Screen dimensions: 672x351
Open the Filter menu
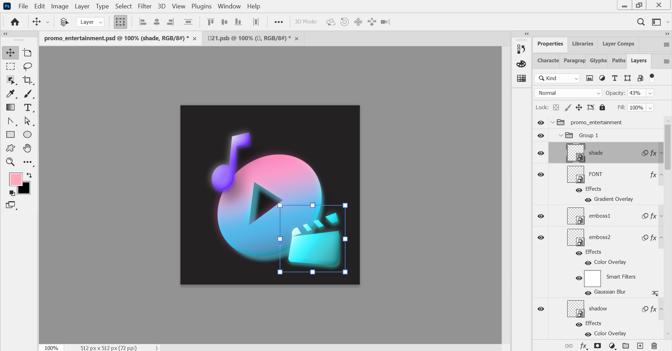pyautogui.click(x=144, y=6)
